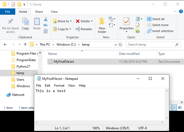Open Notepad Format menu
The height and width of the screenshot is (132, 184).
59,86
